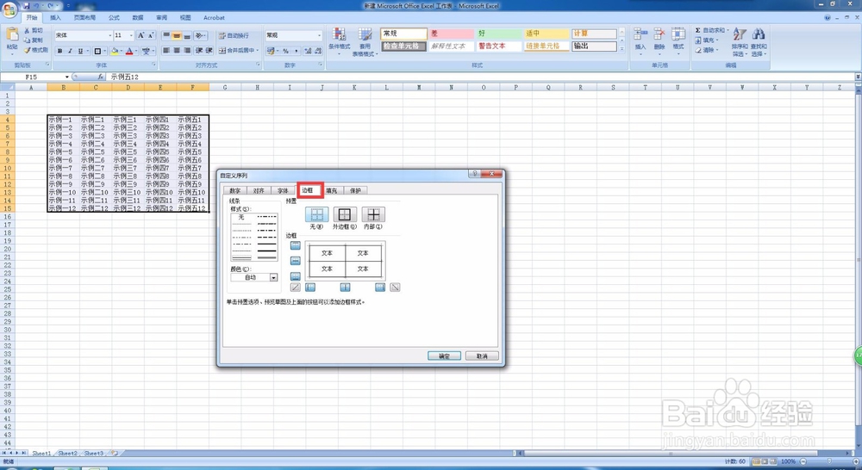Select cell containing 示例一1
The image size is (862, 470).
click(63, 119)
